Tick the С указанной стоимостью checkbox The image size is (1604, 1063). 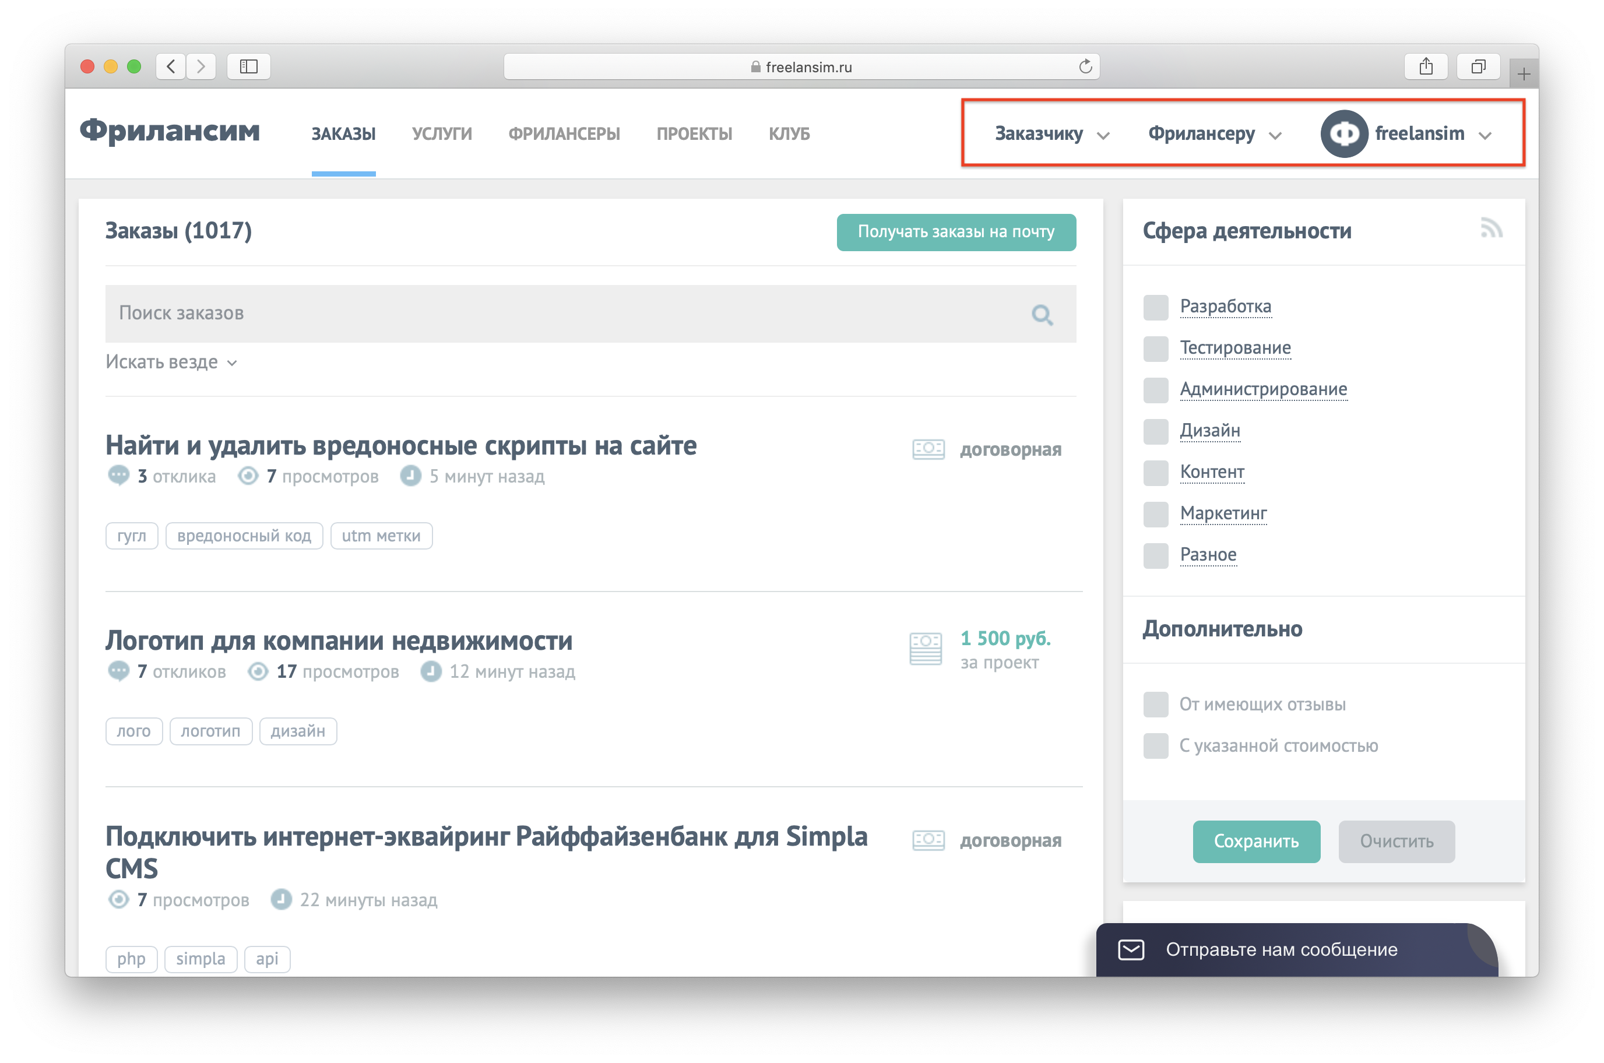pyautogui.click(x=1155, y=746)
